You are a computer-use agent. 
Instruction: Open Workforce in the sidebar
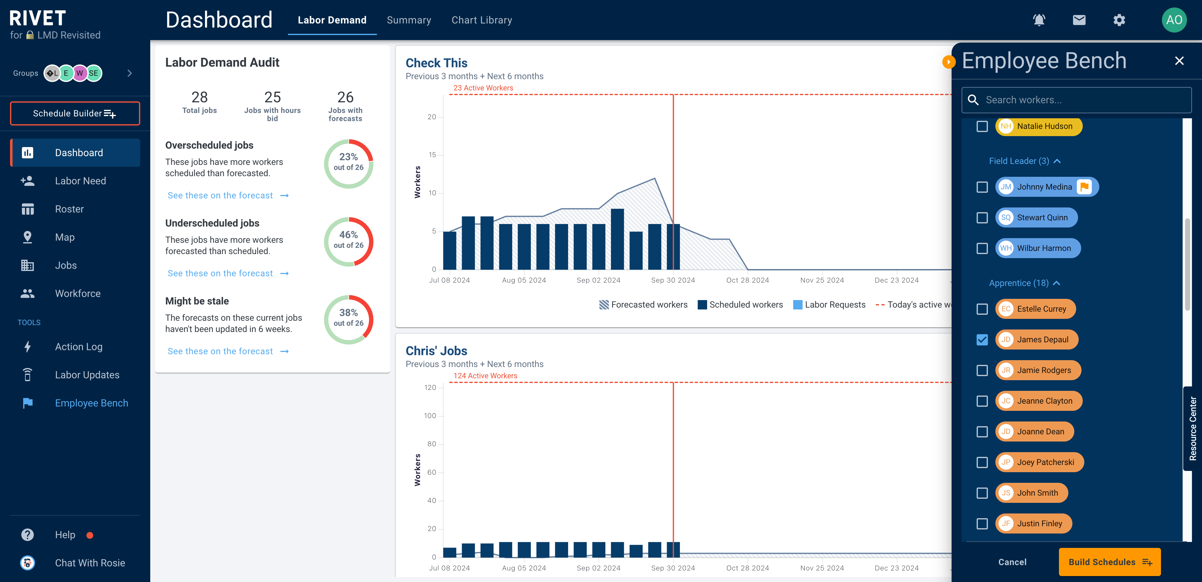(x=75, y=293)
